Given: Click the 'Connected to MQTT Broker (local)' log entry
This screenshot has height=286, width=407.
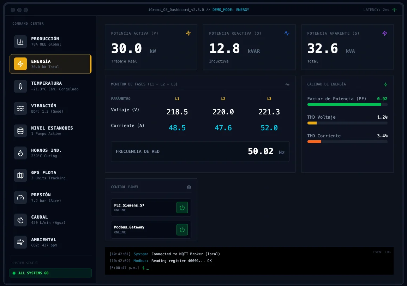Looking at the screenshot, I should [x=186, y=254].
